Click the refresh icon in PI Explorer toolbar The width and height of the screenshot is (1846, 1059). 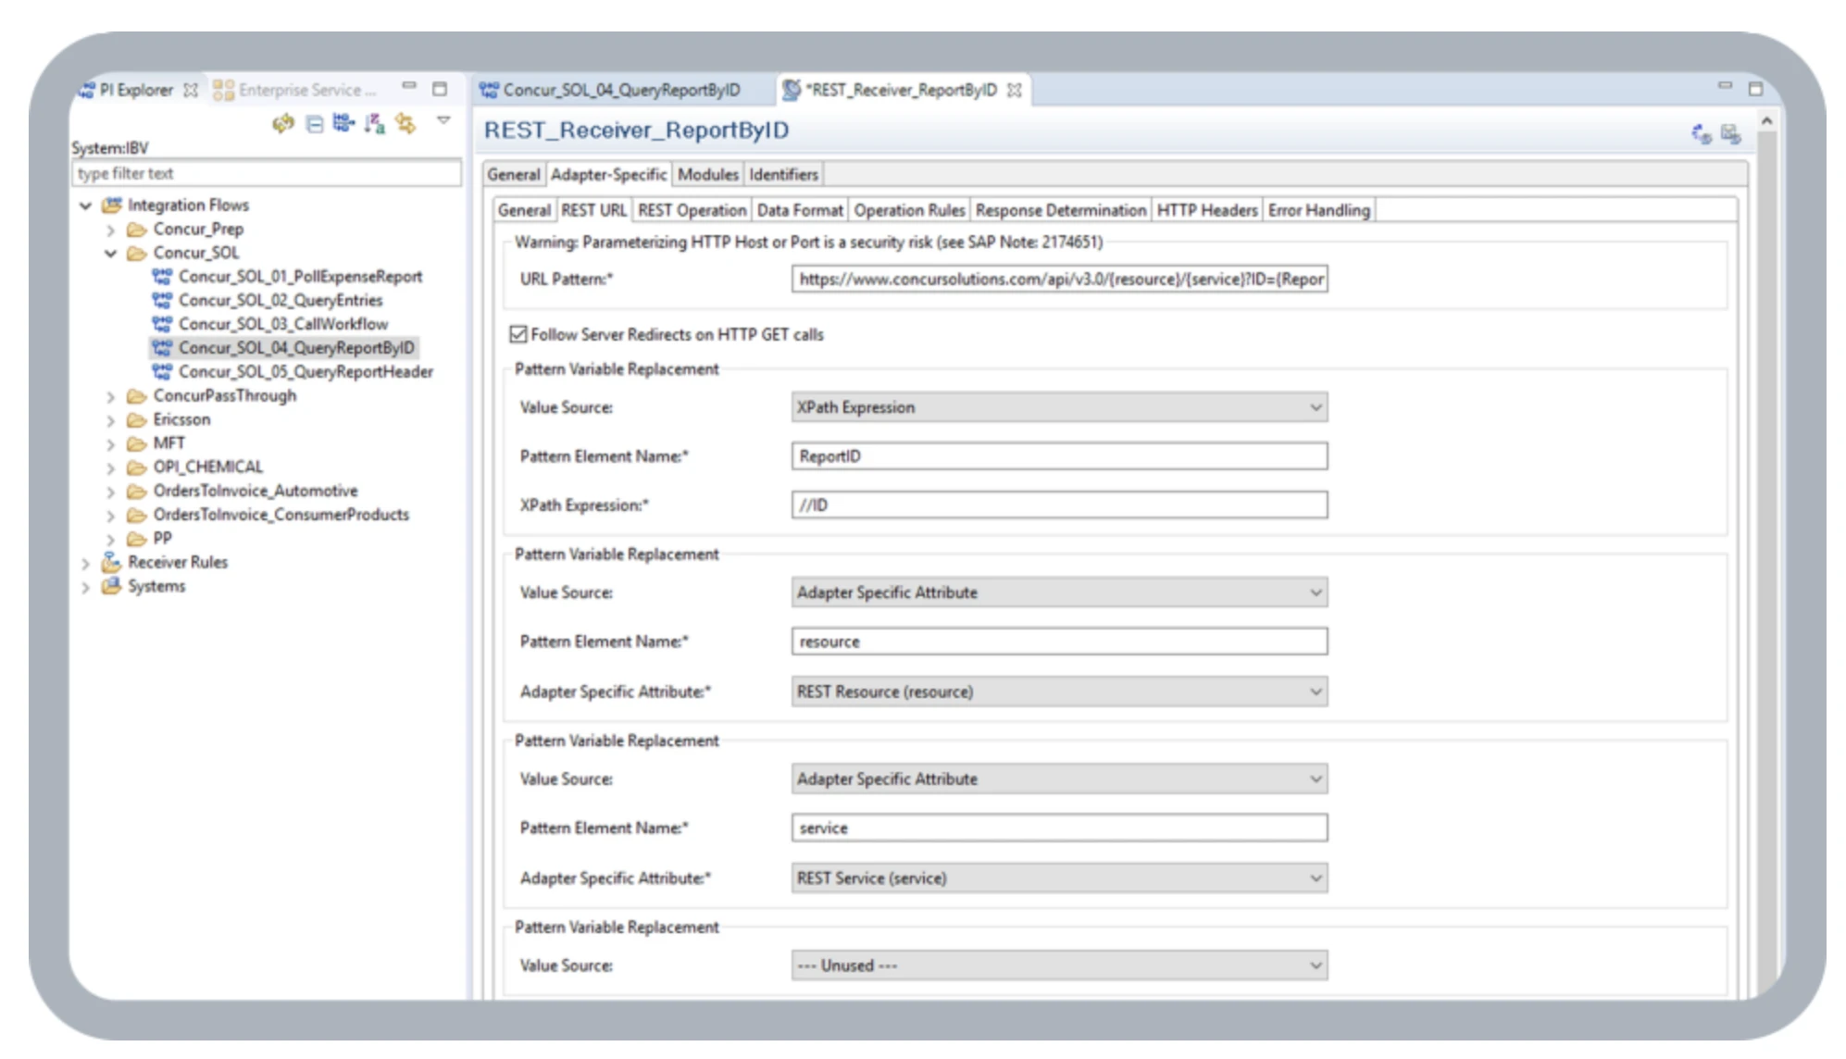coord(283,123)
